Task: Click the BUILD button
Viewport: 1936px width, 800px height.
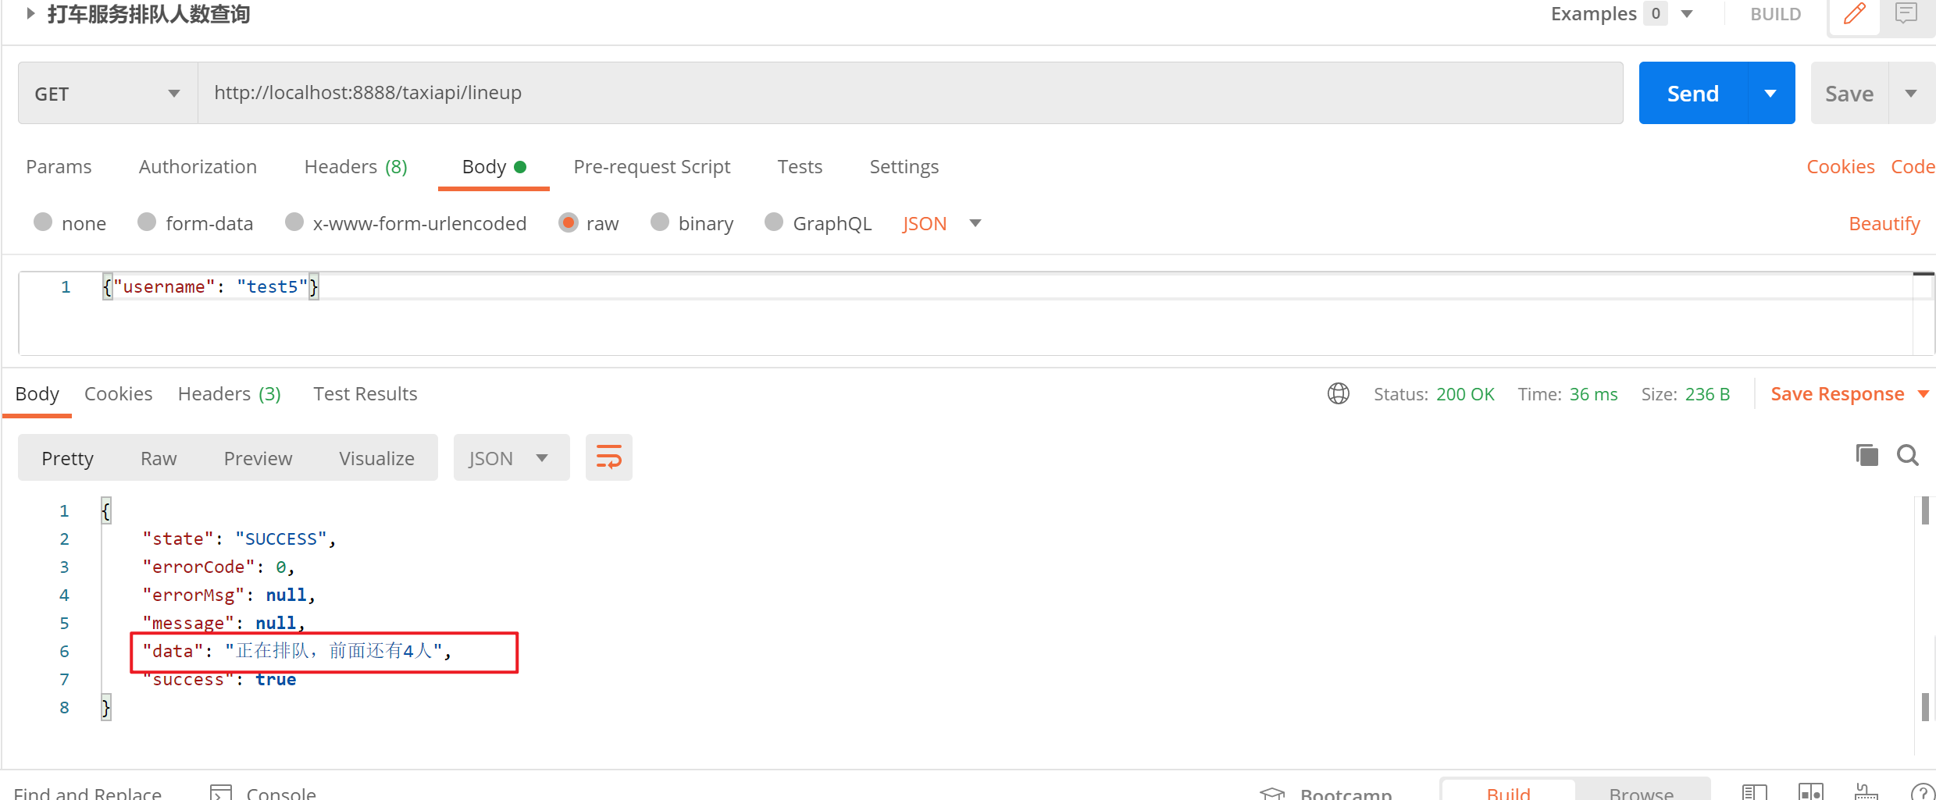Action: 1775,14
